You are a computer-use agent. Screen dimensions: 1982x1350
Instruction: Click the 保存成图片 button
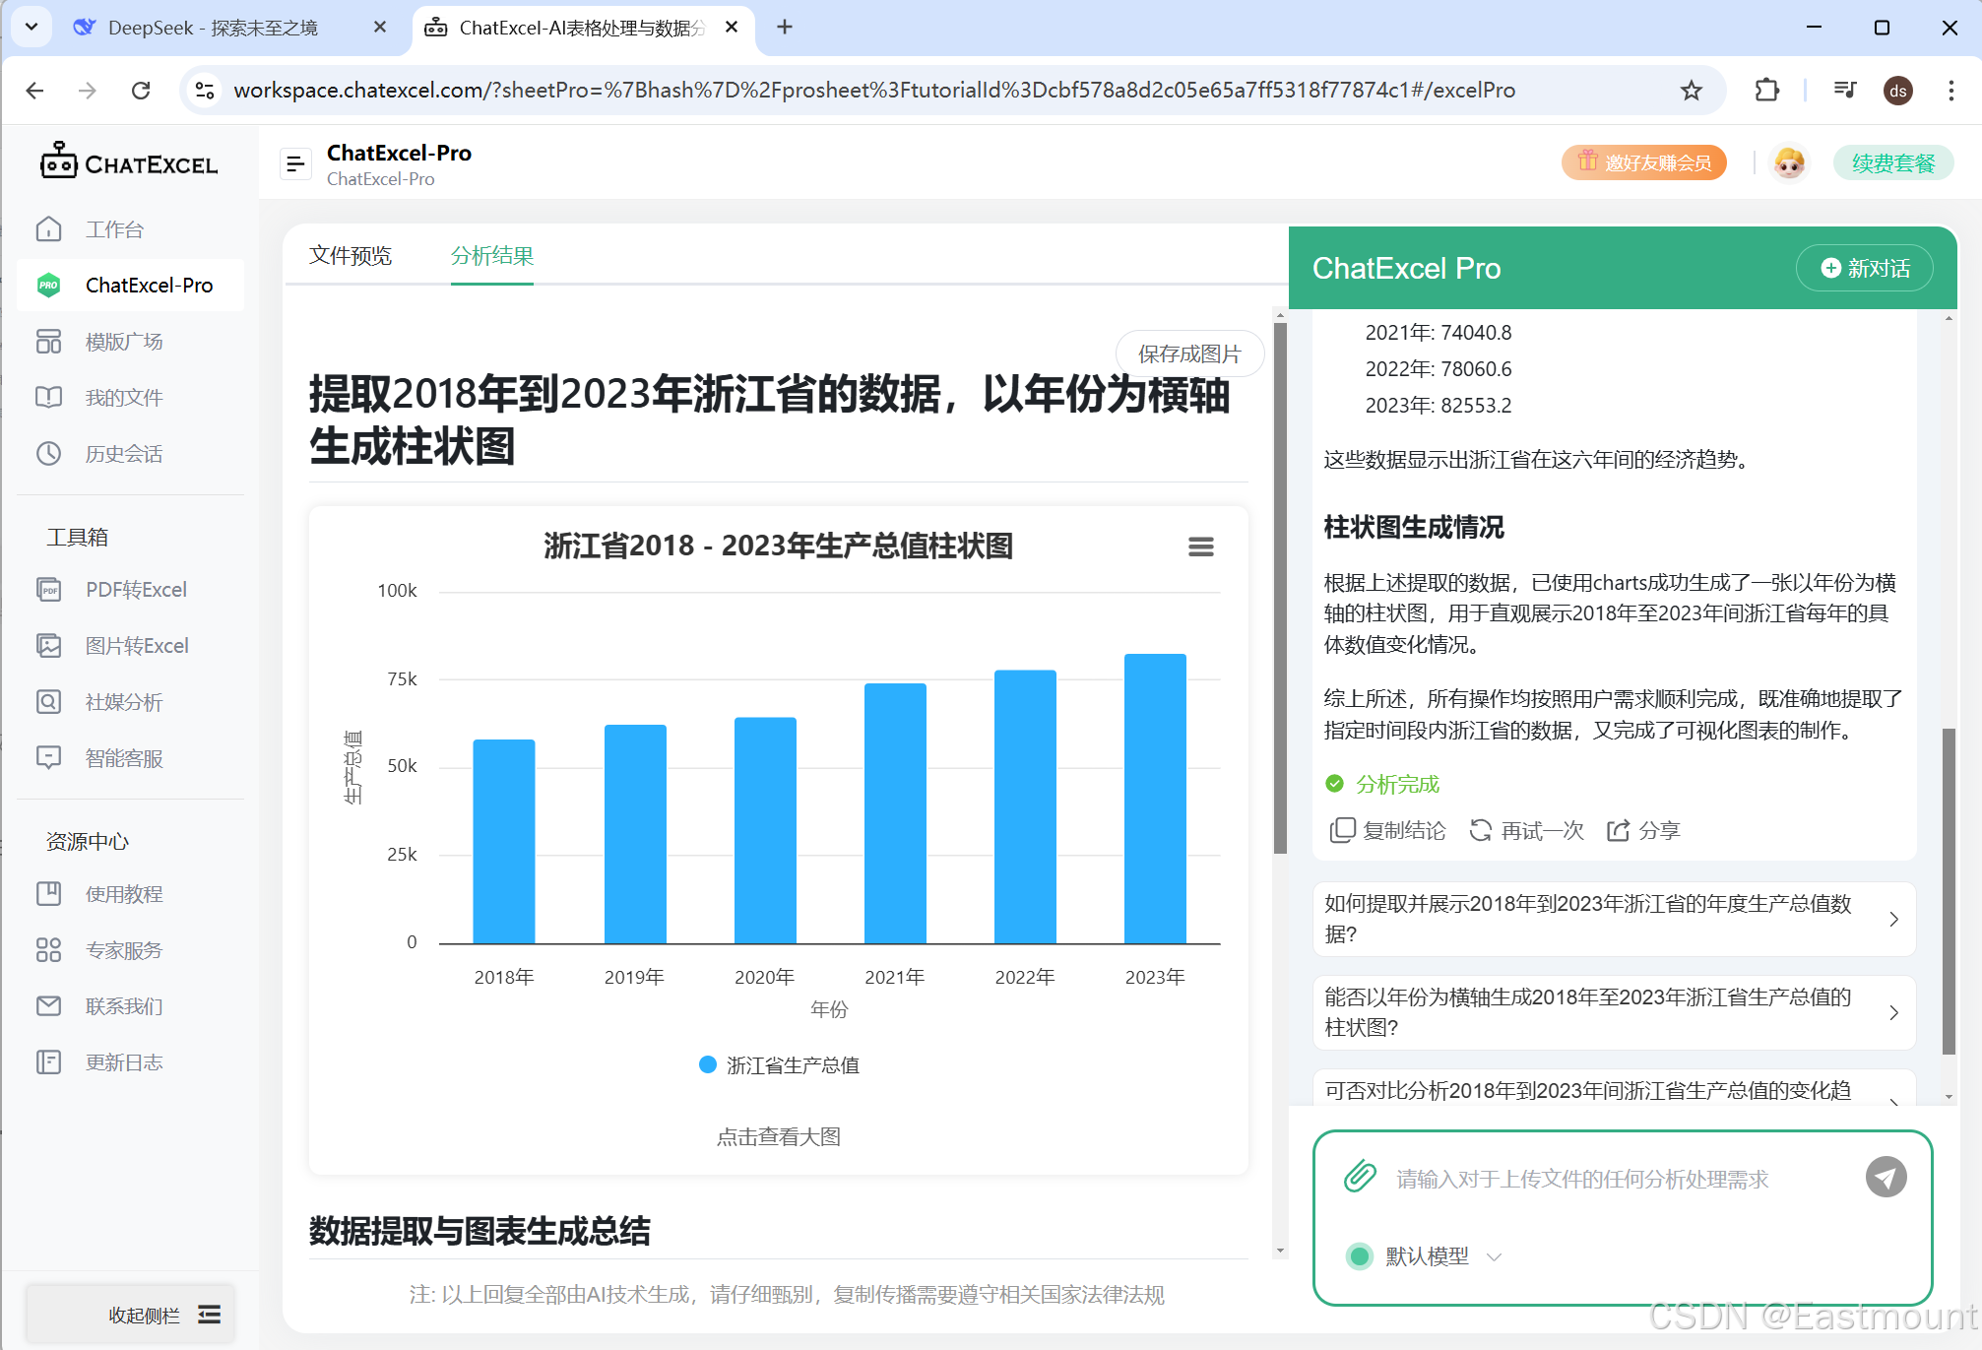coord(1188,354)
